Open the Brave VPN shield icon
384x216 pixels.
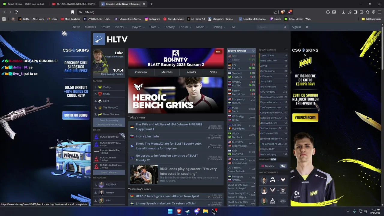click(373, 12)
